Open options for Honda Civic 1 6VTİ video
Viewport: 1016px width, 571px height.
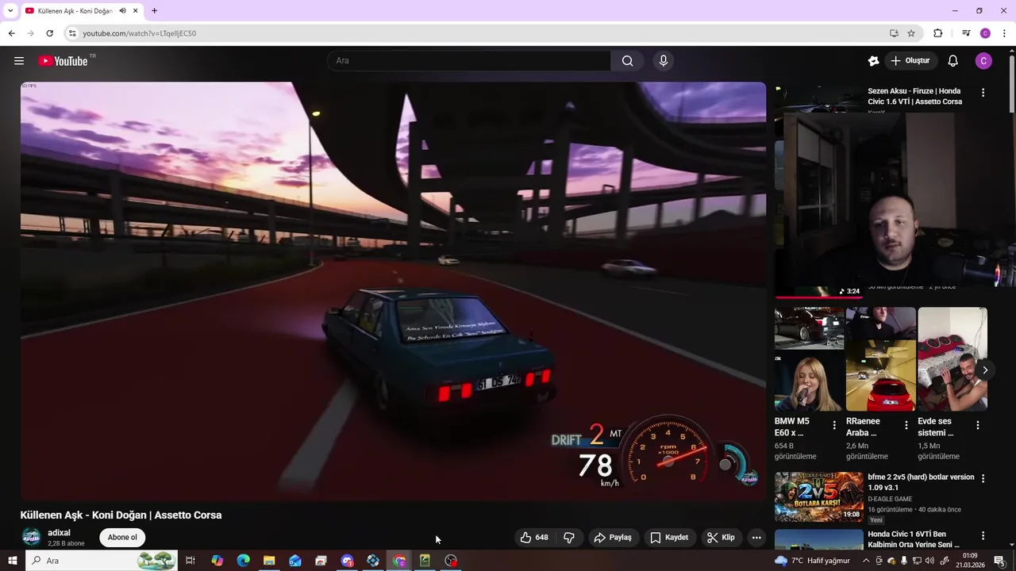(983, 536)
